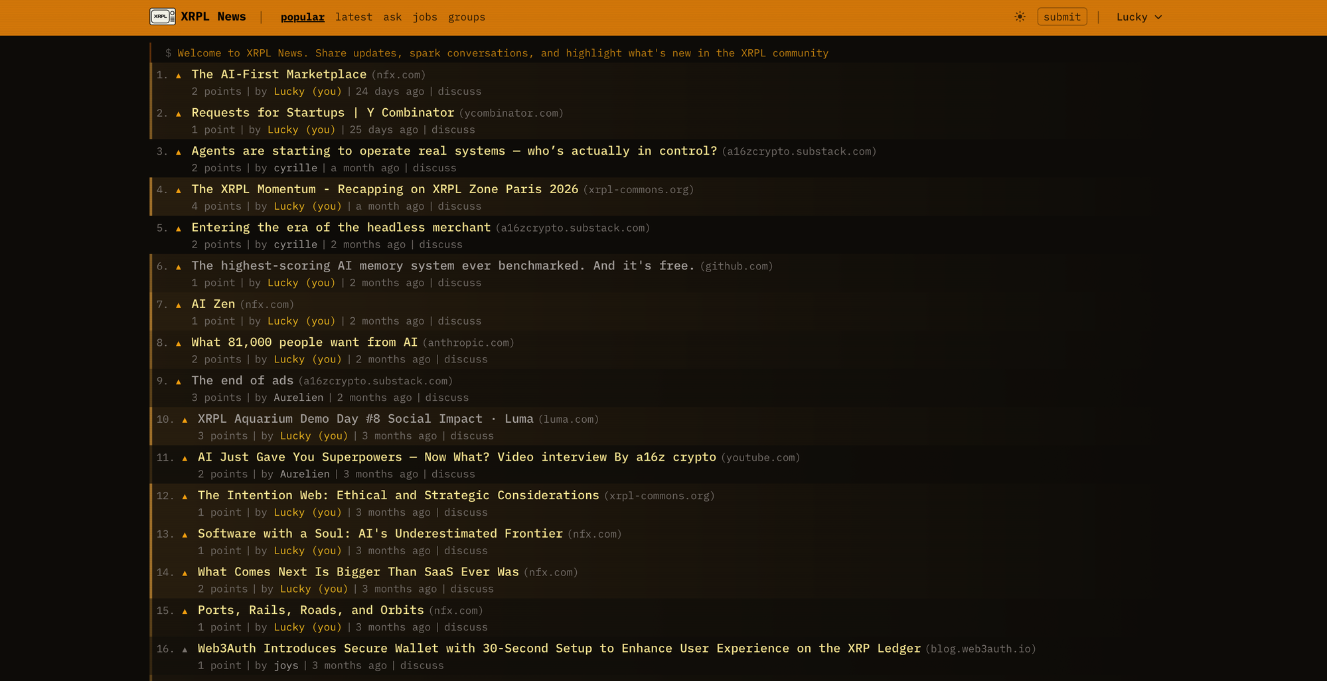This screenshot has height=681, width=1327.
Task: Open 'Requests for Startups | Y Combinator' article
Action: [x=323, y=113]
